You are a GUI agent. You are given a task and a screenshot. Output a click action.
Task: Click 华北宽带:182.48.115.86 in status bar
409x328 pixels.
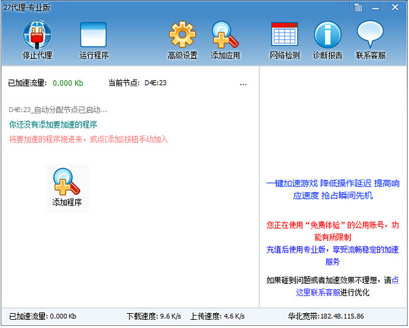(x=326, y=316)
